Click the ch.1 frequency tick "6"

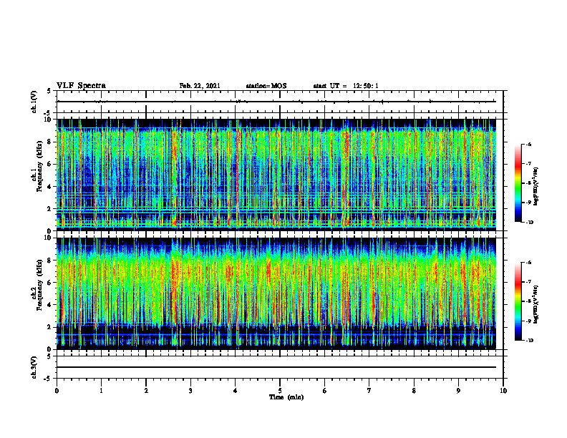click(50, 164)
